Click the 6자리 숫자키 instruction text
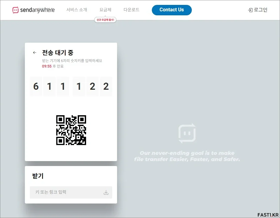280x218 pixels. point(72,60)
